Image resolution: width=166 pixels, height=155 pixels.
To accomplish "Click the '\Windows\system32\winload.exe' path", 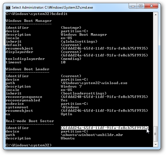I will (94, 83).
